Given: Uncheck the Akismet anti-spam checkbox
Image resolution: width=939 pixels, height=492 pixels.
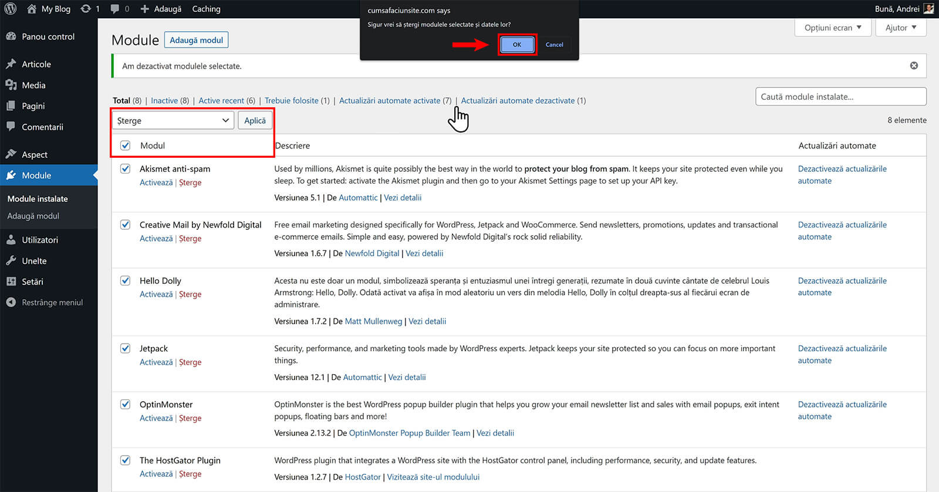Looking at the screenshot, I should 125,169.
